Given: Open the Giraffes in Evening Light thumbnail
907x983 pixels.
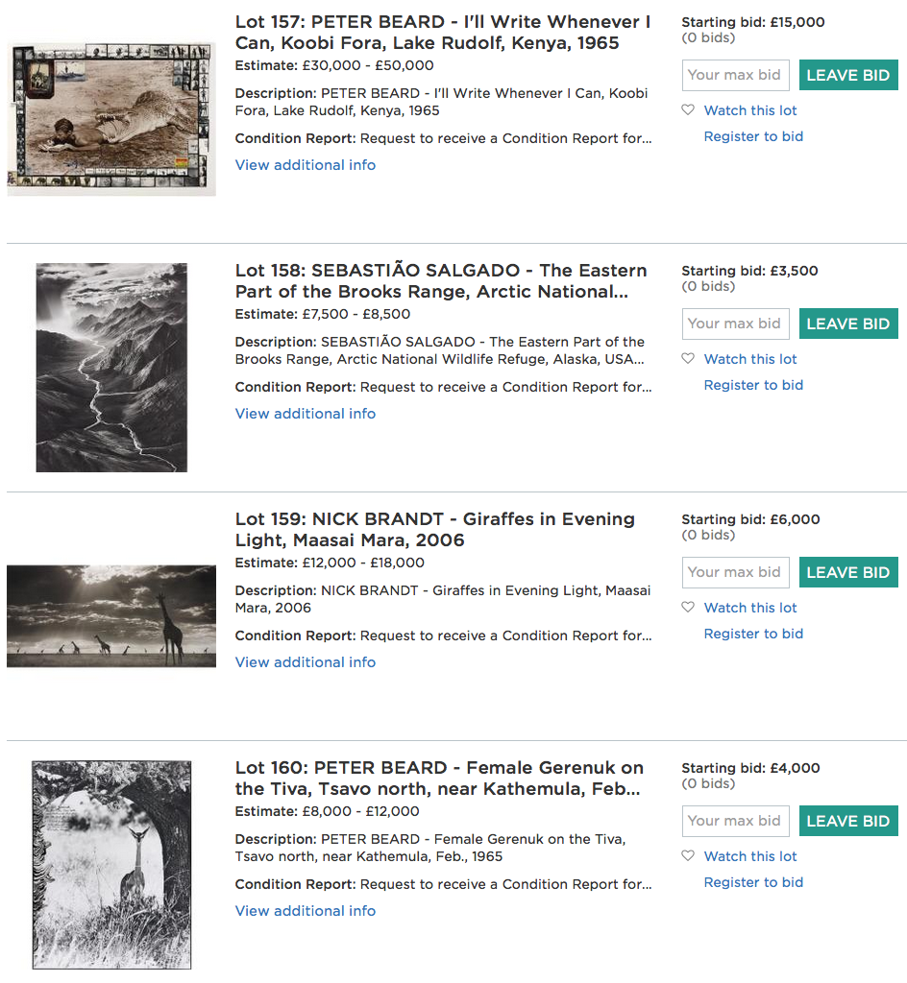Looking at the screenshot, I should coord(111,615).
